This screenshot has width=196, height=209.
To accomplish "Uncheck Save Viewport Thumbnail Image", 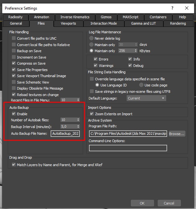I will tap(14, 76).
